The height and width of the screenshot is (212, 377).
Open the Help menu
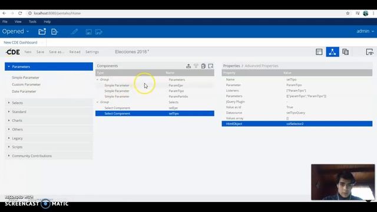[x=47, y=22]
